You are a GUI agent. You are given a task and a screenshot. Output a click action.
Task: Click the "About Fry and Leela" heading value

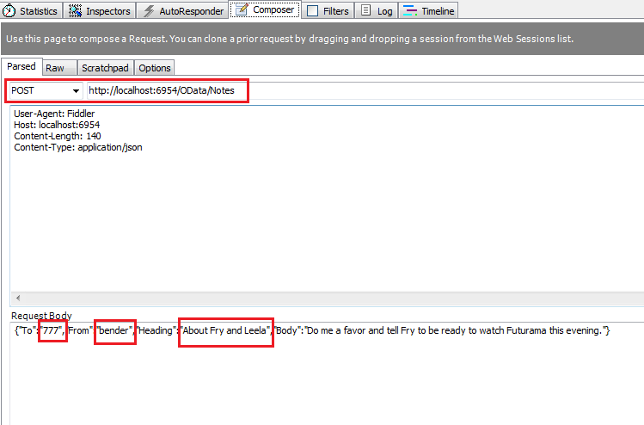pyautogui.click(x=225, y=330)
